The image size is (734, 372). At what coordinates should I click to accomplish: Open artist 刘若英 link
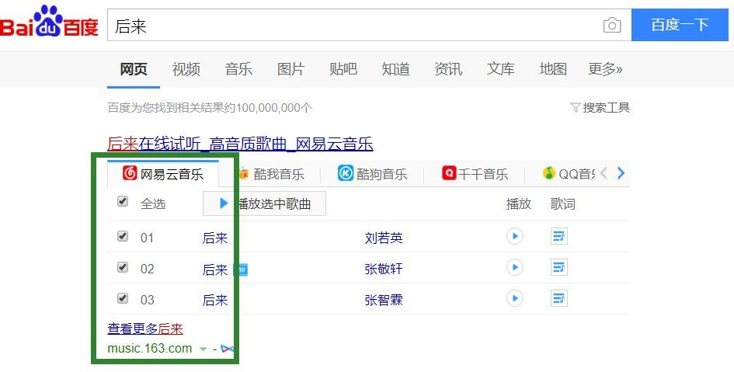coord(384,238)
